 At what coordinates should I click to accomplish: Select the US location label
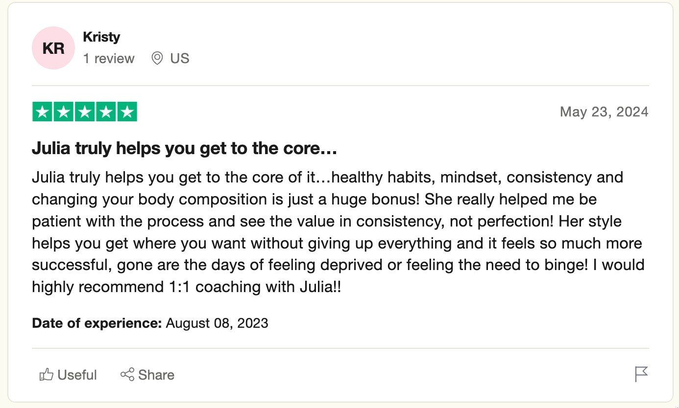pos(180,59)
